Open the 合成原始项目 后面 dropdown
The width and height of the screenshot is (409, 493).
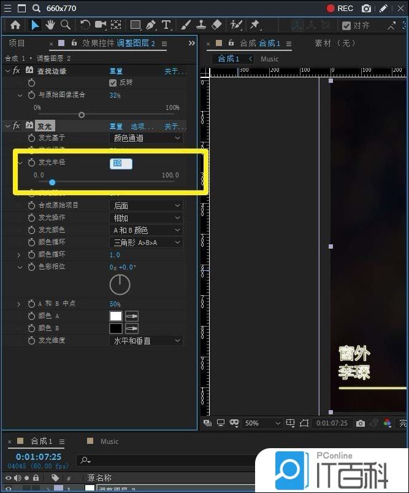click(147, 206)
